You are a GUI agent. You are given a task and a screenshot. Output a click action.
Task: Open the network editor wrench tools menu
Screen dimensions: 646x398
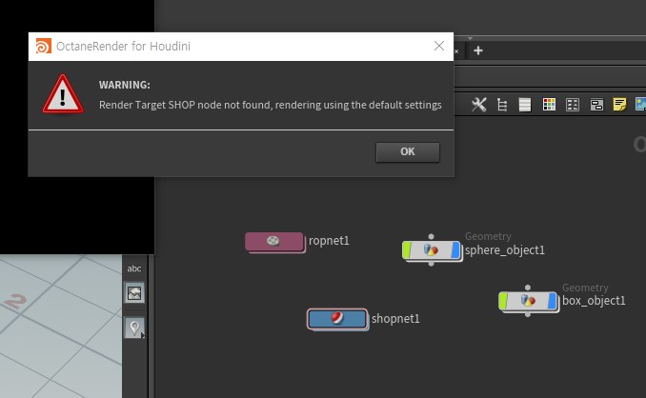[478, 105]
